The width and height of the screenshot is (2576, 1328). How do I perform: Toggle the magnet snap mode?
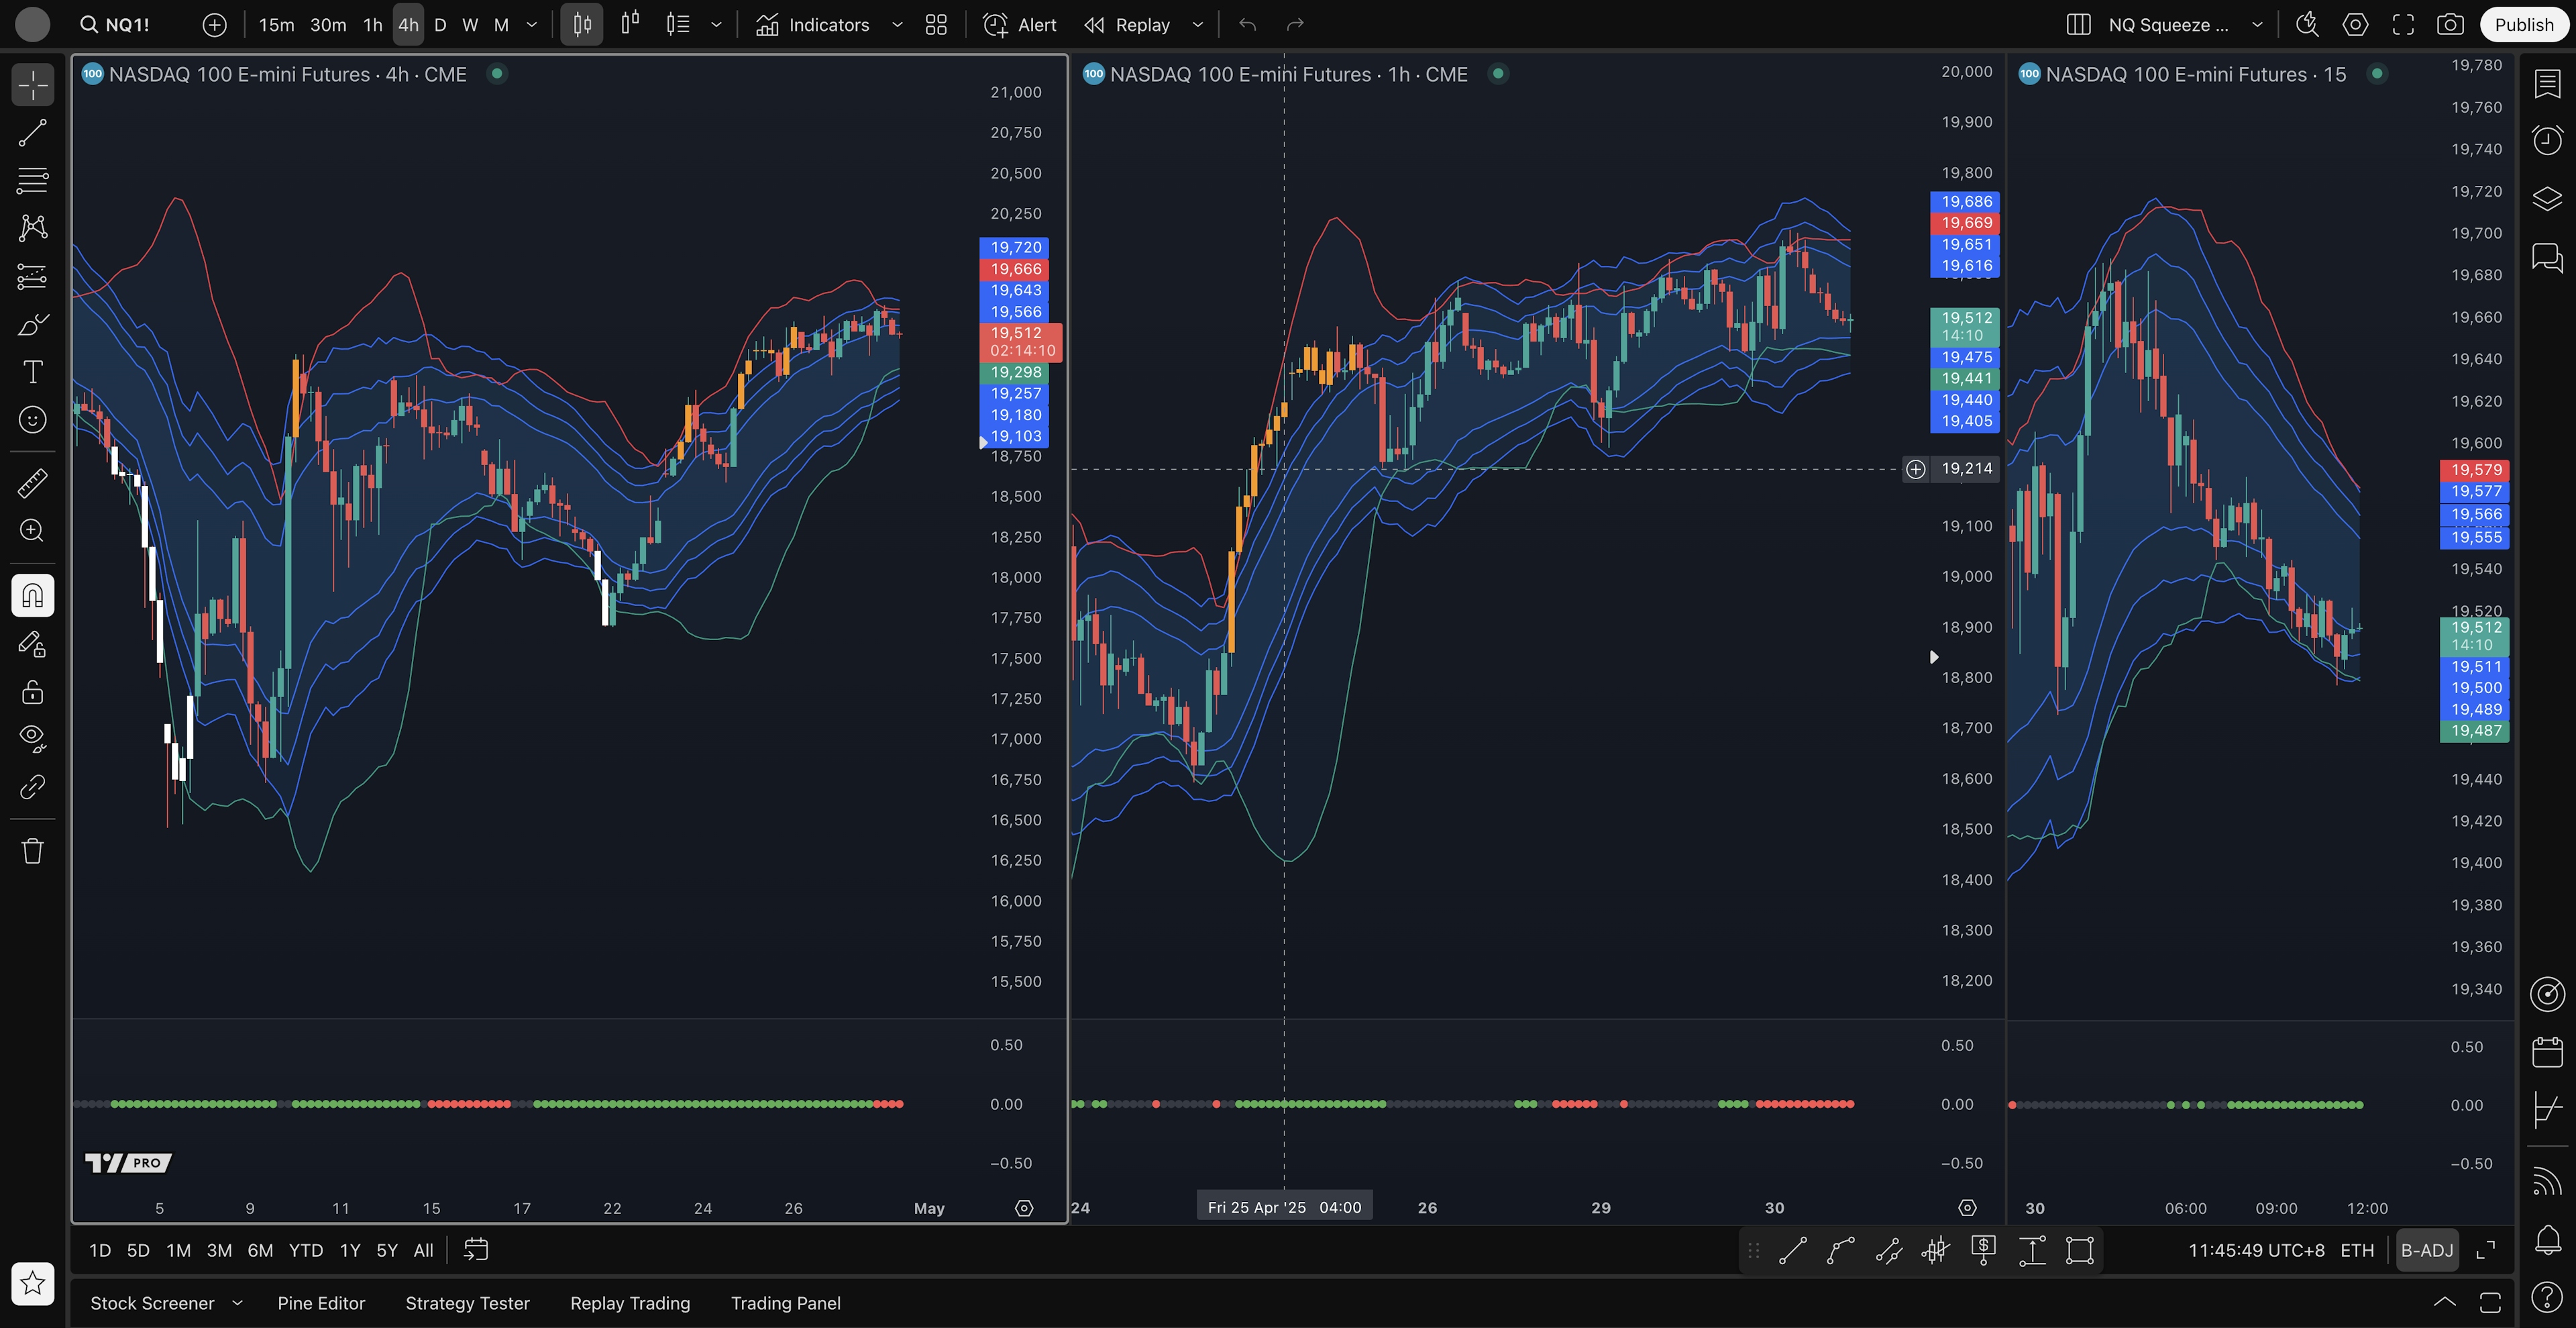[x=32, y=596]
